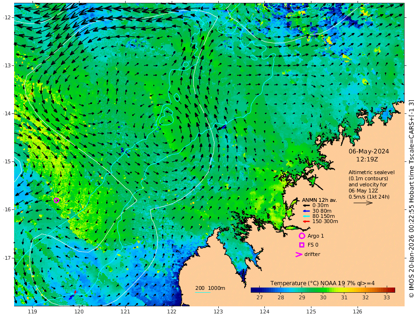Click the red 150-300m arrow in legend
Screen dimensions: 414x320
(x=306, y=221)
